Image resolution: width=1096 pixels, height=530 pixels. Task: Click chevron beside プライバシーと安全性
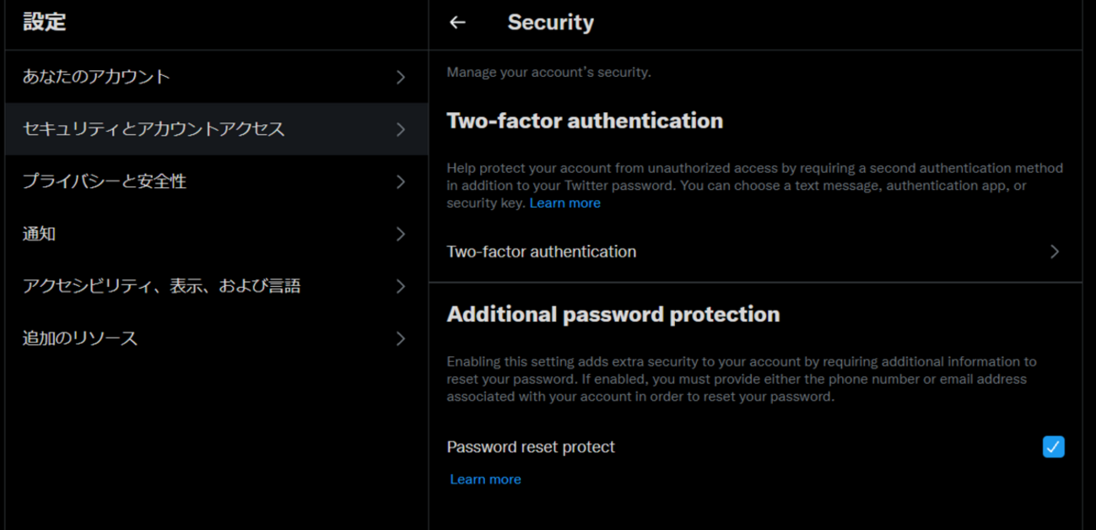[401, 181]
